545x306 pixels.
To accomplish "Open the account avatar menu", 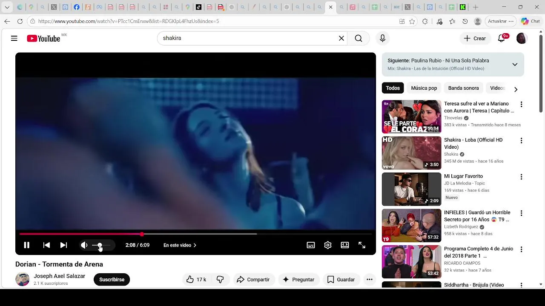I will coord(522,38).
